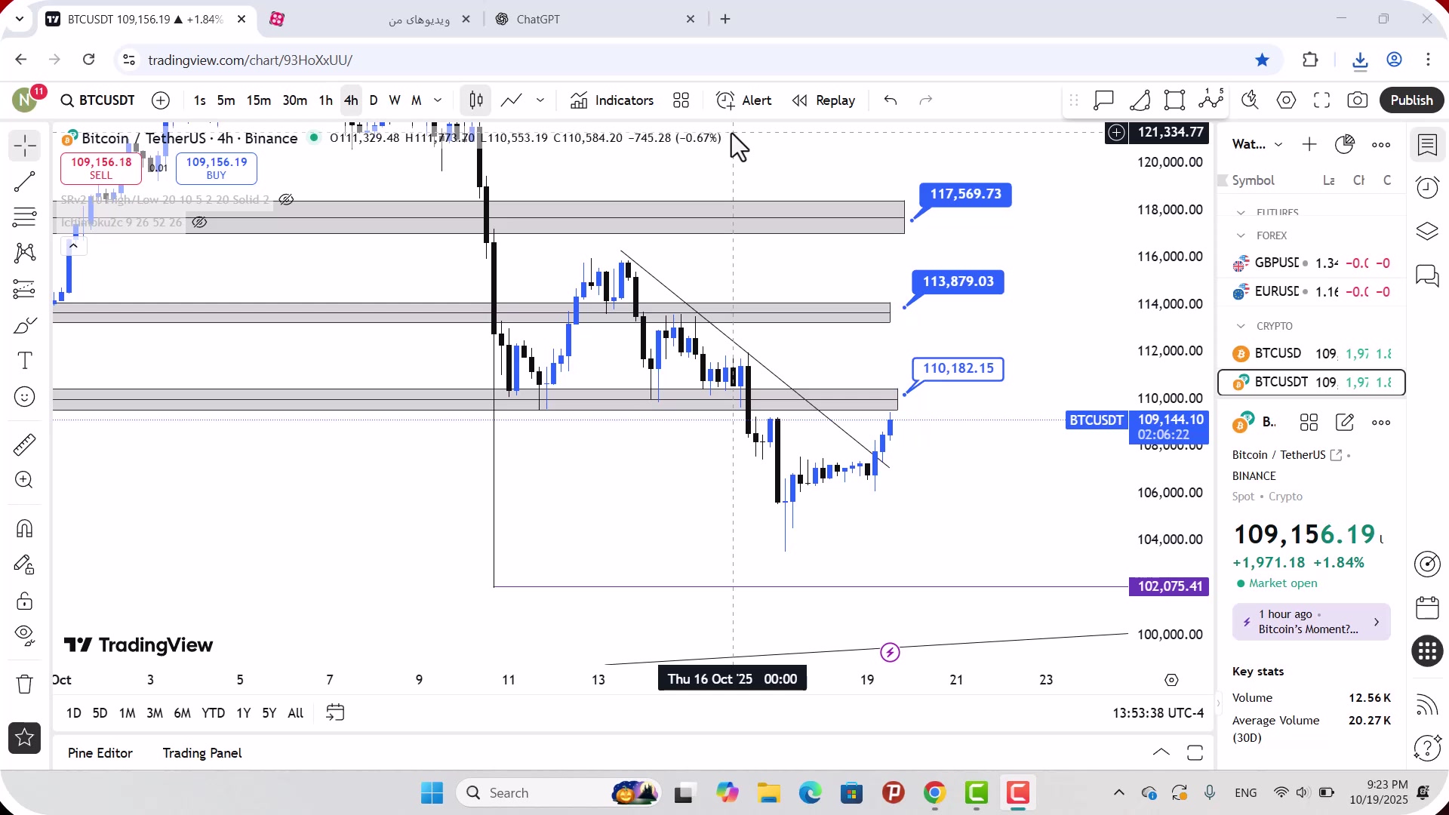Open the Trading Panel tab

pyautogui.click(x=202, y=753)
